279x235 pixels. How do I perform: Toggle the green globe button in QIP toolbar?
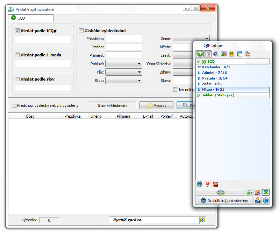coord(200,54)
